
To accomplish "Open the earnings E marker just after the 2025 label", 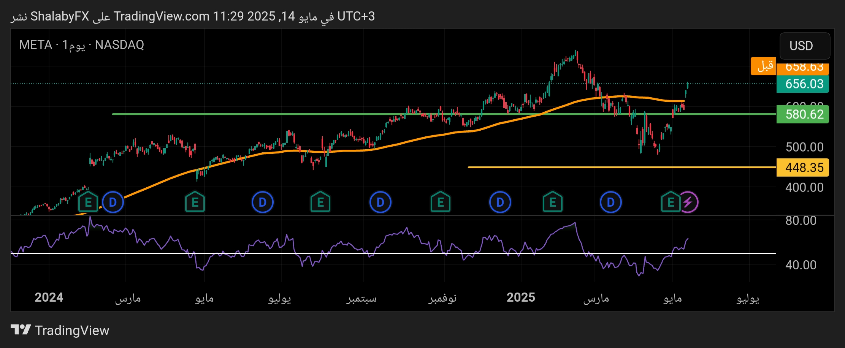I will coord(553,202).
